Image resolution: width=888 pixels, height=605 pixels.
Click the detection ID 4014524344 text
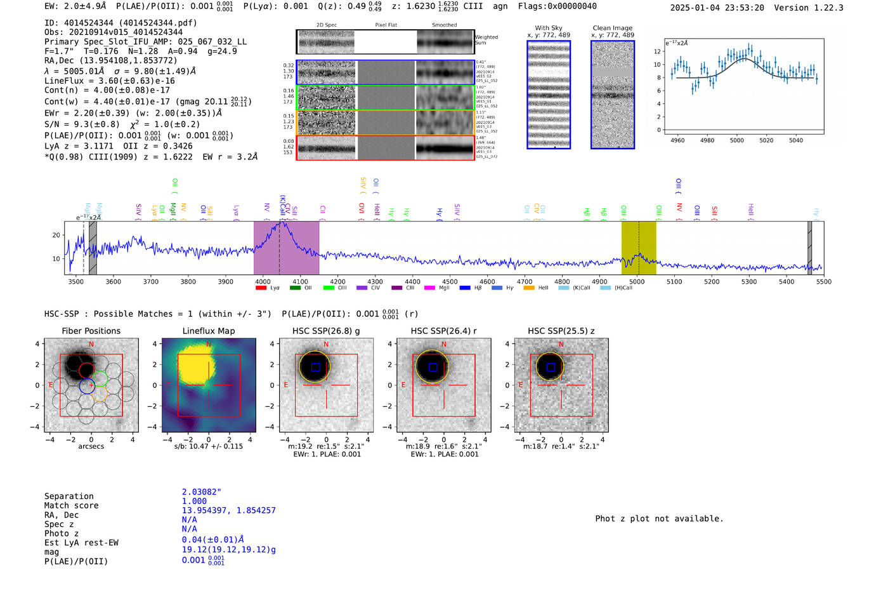(x=121, y=23)
